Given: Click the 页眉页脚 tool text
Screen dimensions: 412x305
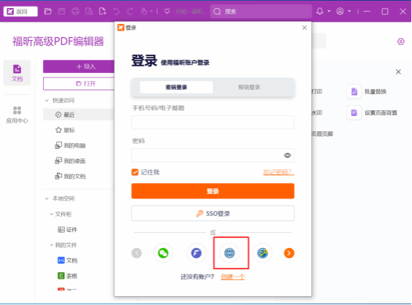Looking at the screenshot, I should (x=322, y=134).
